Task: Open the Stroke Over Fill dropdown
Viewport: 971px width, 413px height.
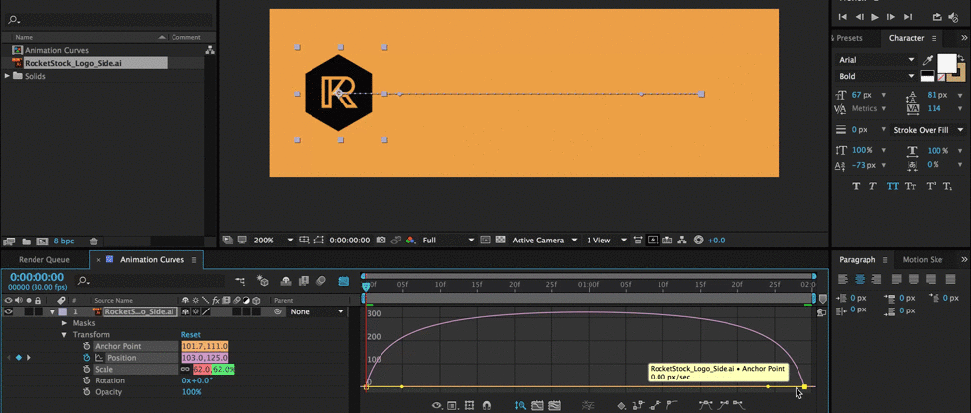Action: click(x=929, y=130)
